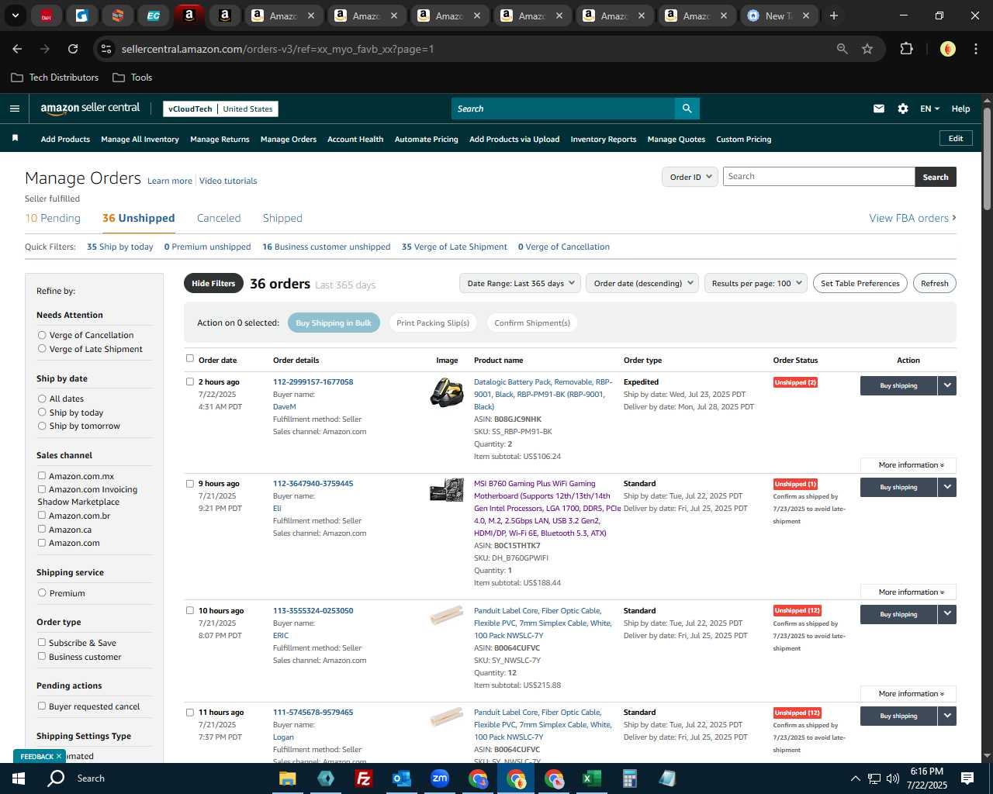Open Zoom from the taskbar

[440, 778]
